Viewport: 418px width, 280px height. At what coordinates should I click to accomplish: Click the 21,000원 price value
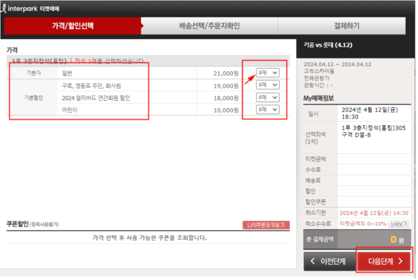click(227, 74)
